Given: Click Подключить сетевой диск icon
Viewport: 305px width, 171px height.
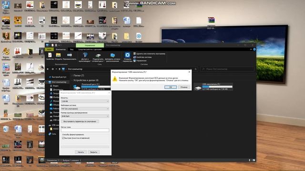Looking at the screenshot, I should (x=98, y=57).
